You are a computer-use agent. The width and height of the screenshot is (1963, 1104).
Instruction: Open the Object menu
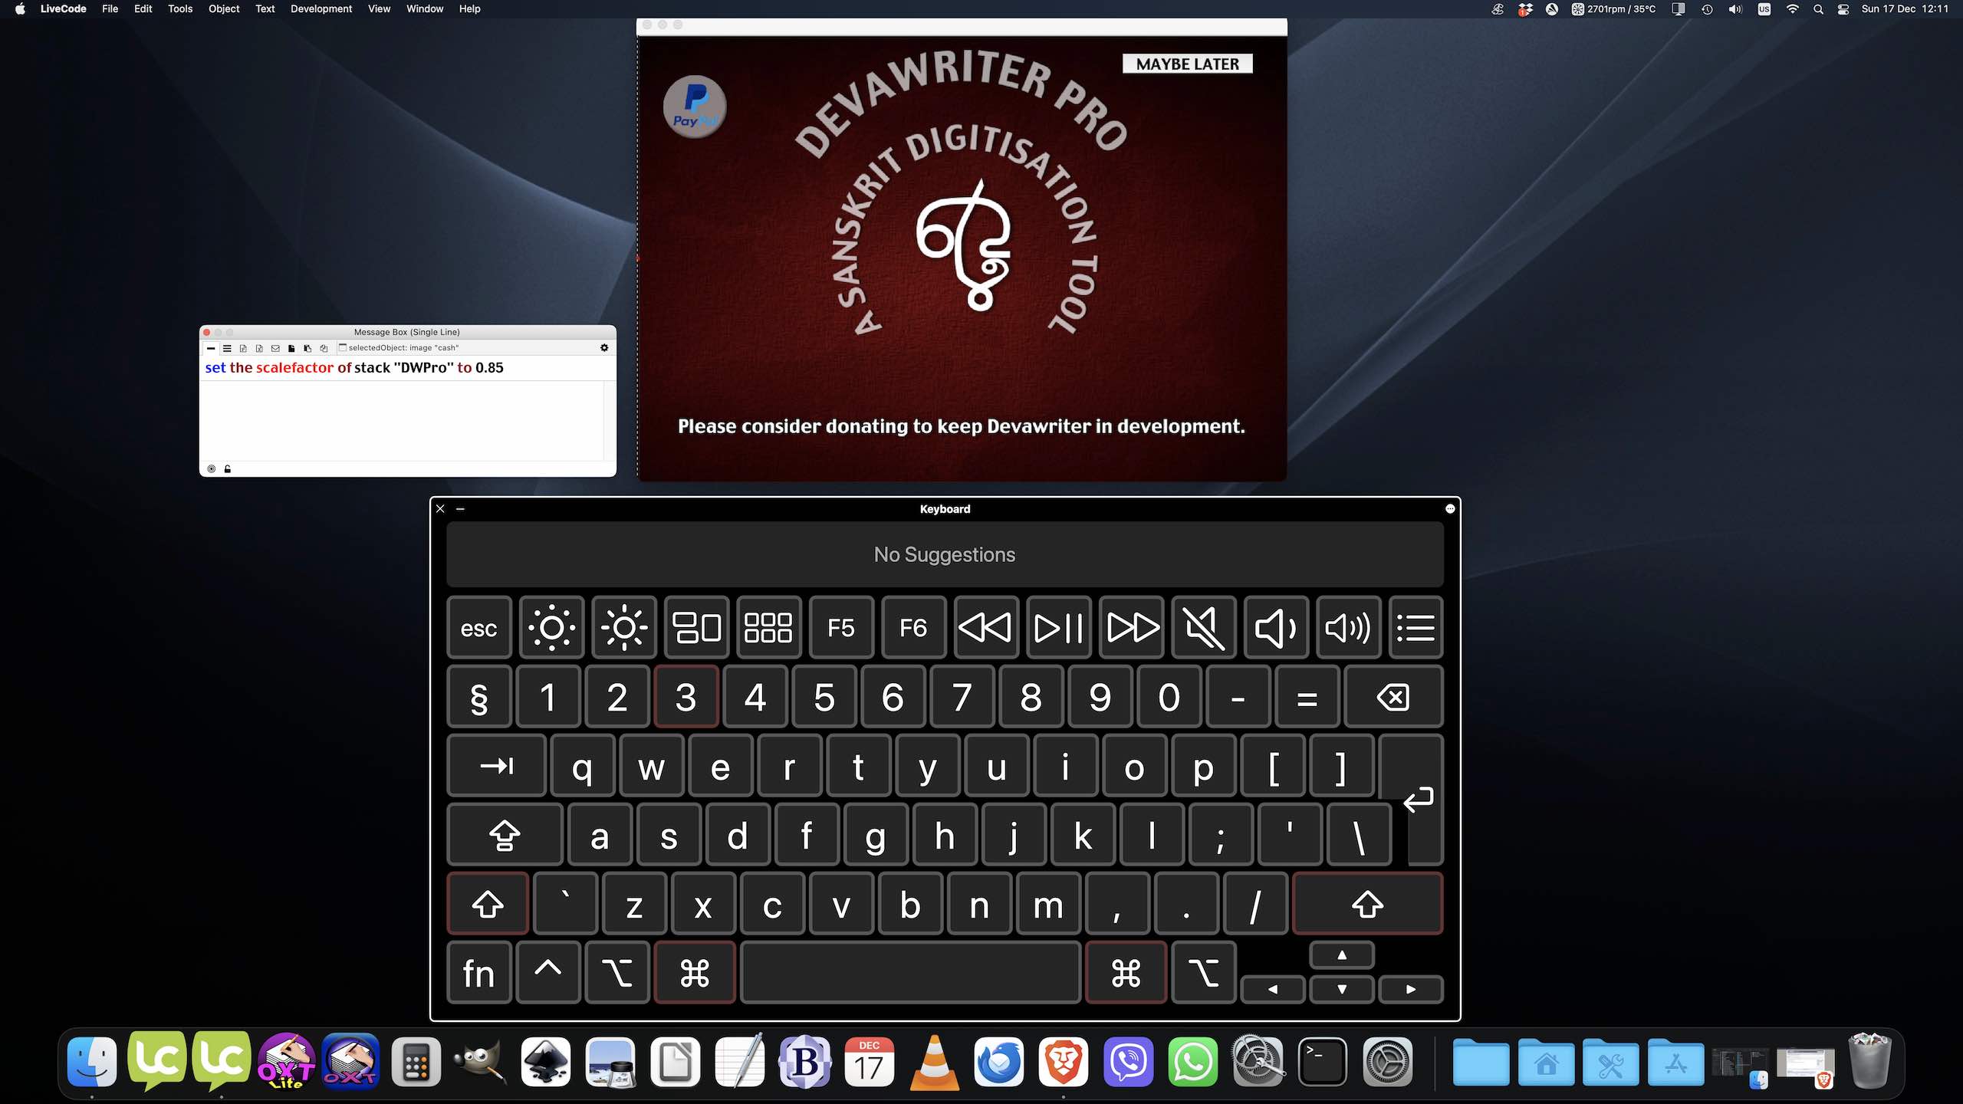click(x=223, y=9)
